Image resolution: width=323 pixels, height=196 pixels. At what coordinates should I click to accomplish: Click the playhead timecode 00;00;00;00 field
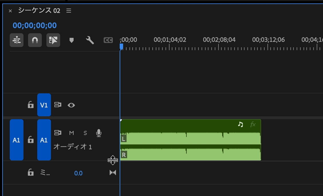pos(35,25)
